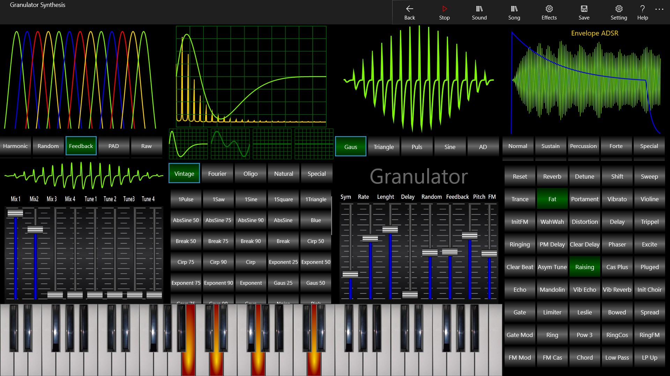Open the ellipsis overflow menu
Viewport: 670px width, 376px height.
point(659,9)
